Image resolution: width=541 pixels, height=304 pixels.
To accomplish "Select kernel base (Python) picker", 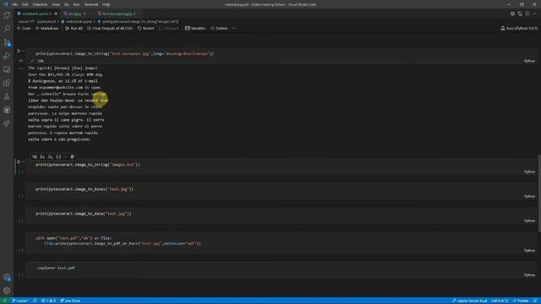I will [519, 28].
